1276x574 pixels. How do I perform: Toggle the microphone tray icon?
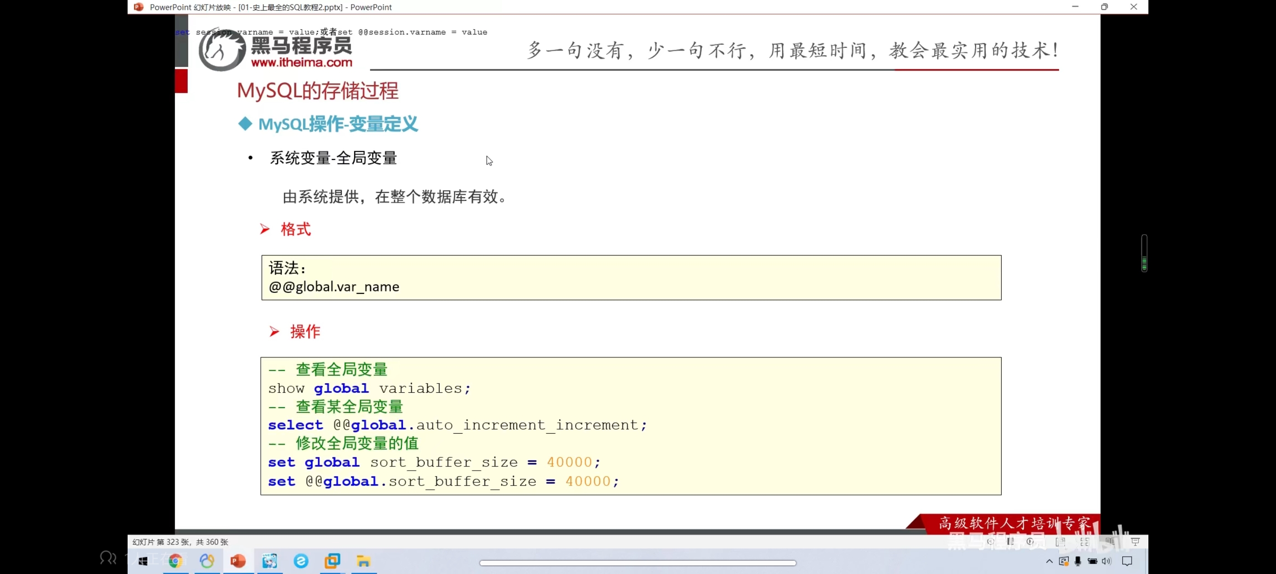pos(1077,561)
